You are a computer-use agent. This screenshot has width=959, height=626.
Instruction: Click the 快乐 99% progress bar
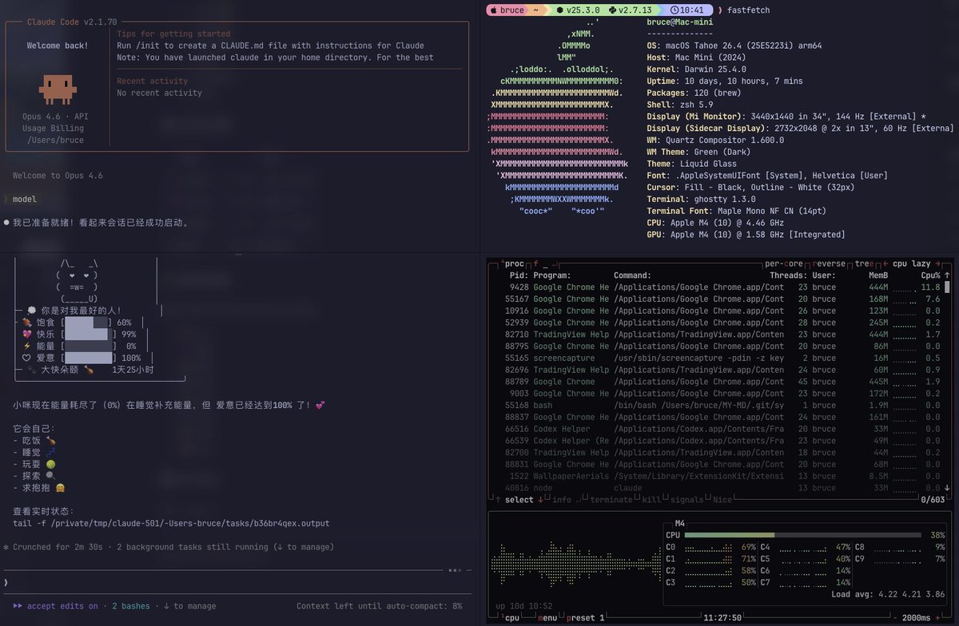[89, 334]
